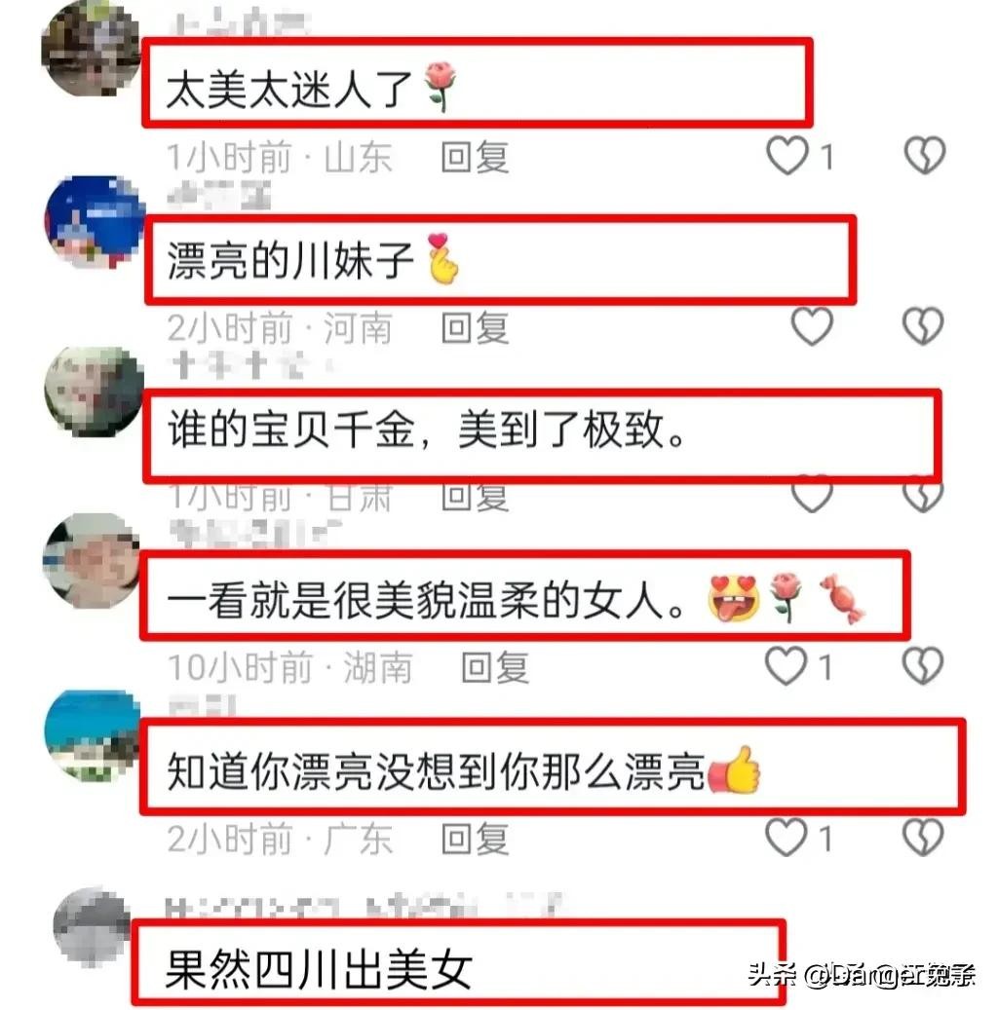998x1010 pixels.
Task: Dislike the 山东 comment with broken heart
Action: tap(925, 155)
